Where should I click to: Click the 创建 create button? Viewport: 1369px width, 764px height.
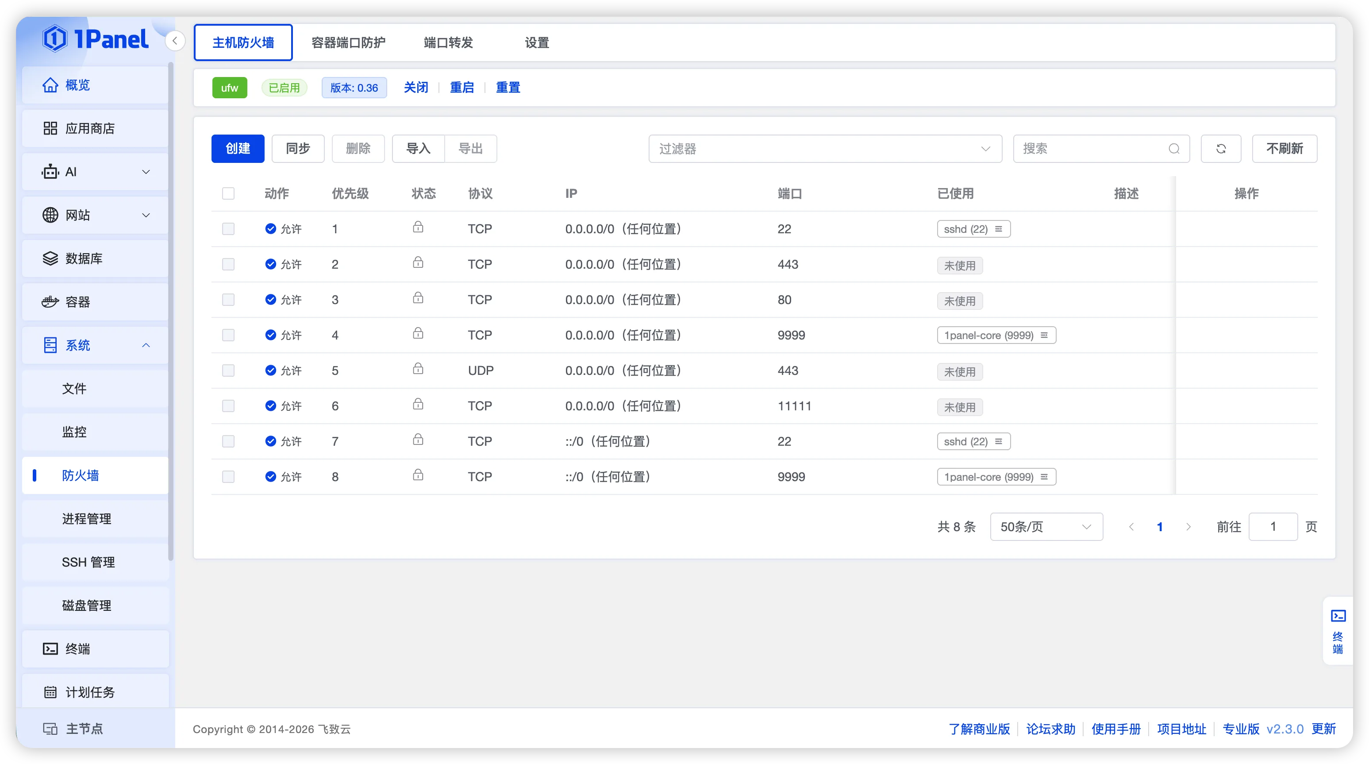point(238,148)
